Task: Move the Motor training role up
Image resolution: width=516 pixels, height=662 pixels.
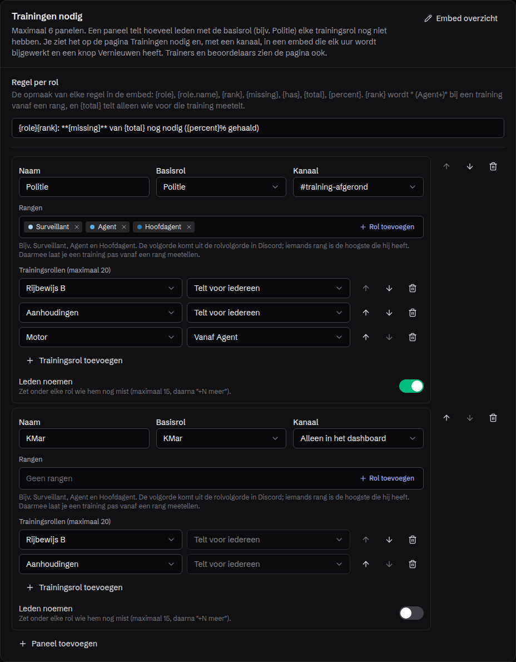Action: (x=366, y=337)
